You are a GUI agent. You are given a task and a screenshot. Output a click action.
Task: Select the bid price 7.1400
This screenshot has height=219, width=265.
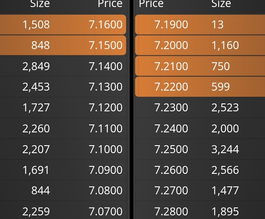(x=105, y=66)
